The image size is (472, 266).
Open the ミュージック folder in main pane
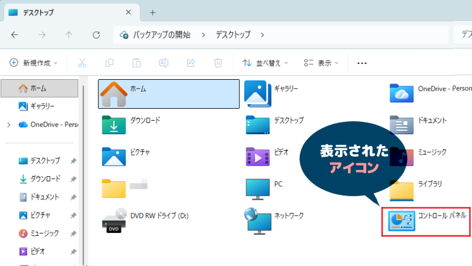418,157
